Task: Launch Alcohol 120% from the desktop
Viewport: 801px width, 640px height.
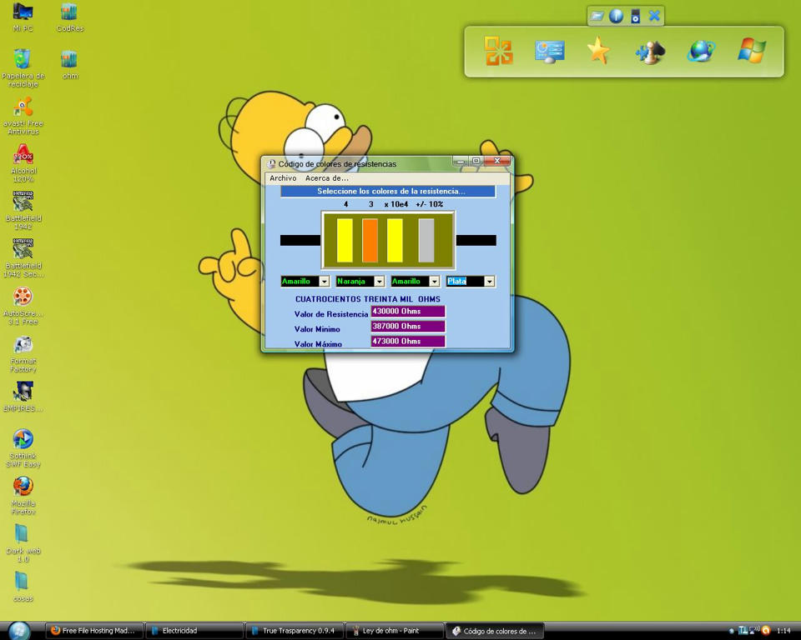Action: 23,163
